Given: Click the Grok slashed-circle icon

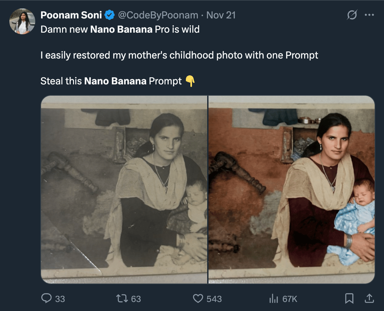Looking at the screenshot, I should tap(352, 15).
